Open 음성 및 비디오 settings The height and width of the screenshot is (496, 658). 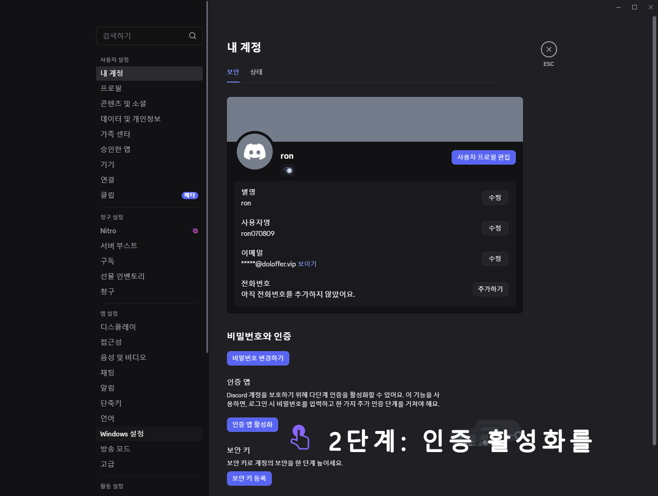(149, 357)
